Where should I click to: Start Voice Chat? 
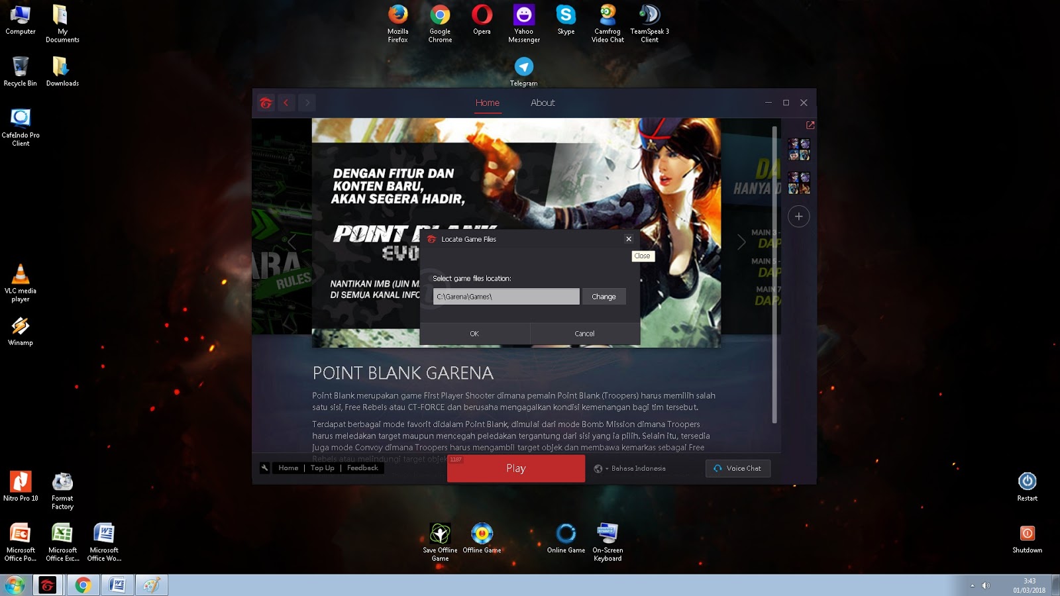(x=738, y=468)
